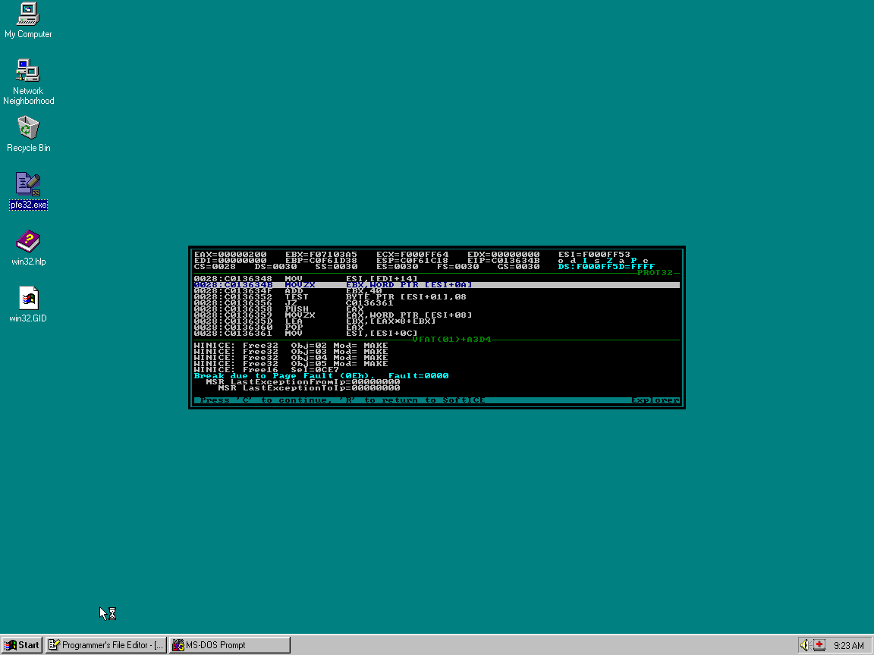Click the PROT32 mode label
The image size is (874, 655).
pyautogui.click(x=655, y=273)
